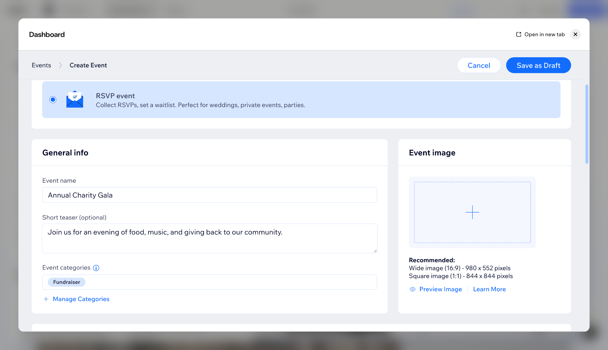
Task: Click the eye icon for Preview Image
Action: [413, 289]
